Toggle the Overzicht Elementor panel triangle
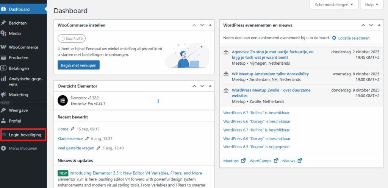 point(210,86)
